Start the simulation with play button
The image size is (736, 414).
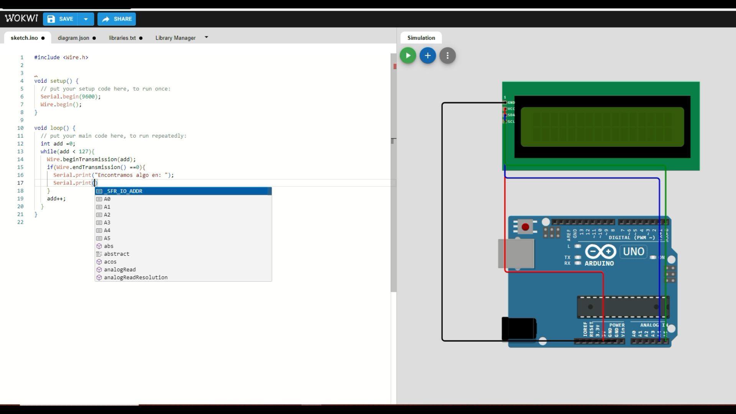pos(408,56)
